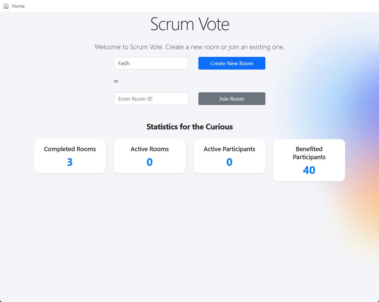This screenshot has width=379, height=302.
Task: Select the name input containing Fatih
Action: (151, 63)
